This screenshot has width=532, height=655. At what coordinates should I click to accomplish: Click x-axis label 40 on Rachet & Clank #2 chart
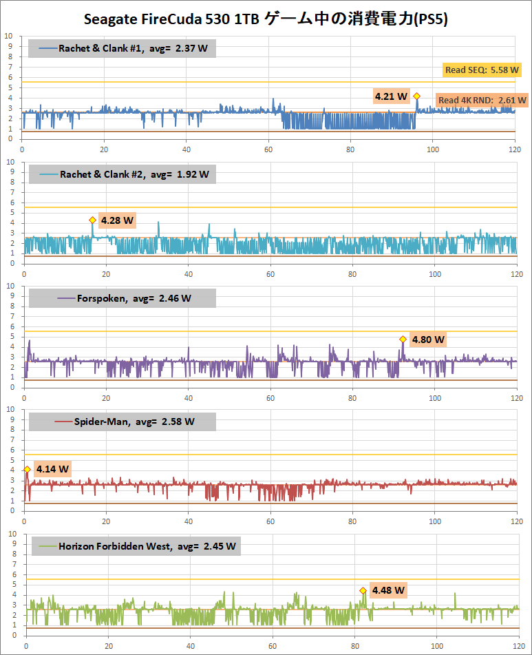coord(189,274)
